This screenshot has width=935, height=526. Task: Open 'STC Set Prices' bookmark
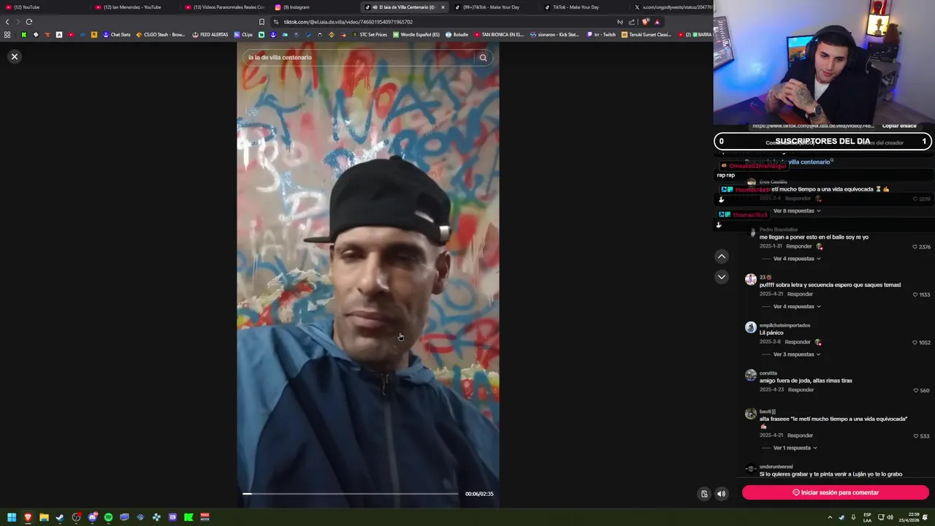click(370, 34)
